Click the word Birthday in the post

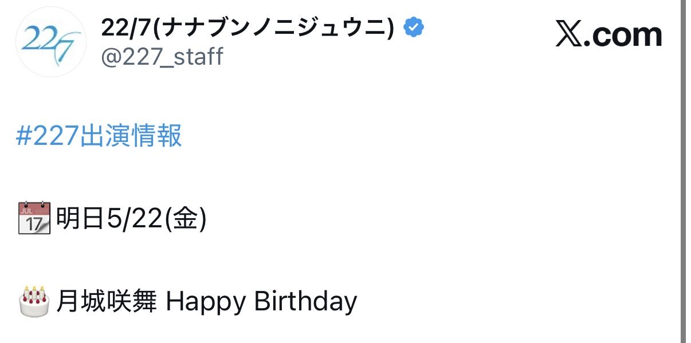pos(305,302)
